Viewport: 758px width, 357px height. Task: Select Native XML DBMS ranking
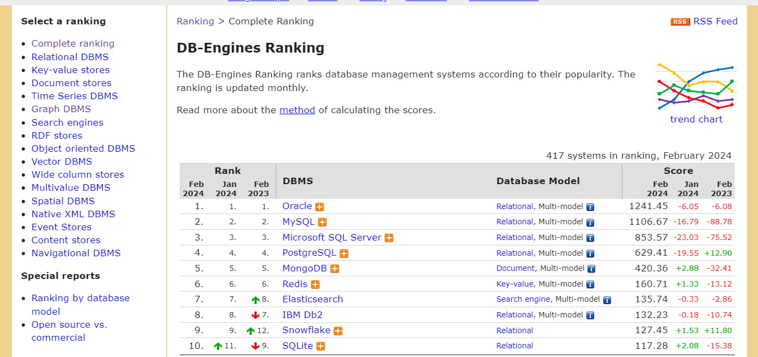(73, 214)
